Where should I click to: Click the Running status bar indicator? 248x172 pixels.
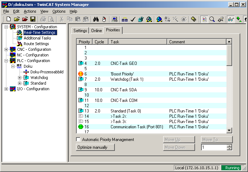pos(232,168)
